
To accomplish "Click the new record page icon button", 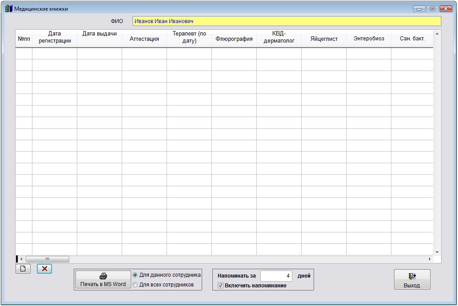I will (x=23, y=269).
